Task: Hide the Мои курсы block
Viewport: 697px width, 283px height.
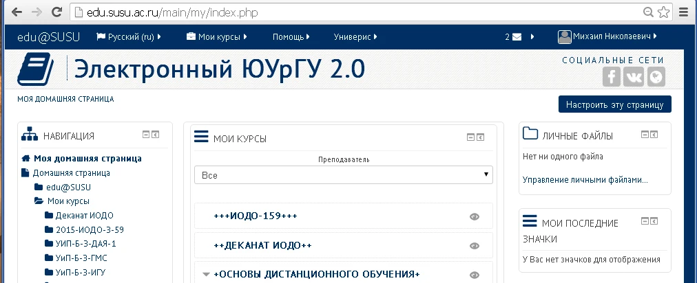Action: [470, 137]
